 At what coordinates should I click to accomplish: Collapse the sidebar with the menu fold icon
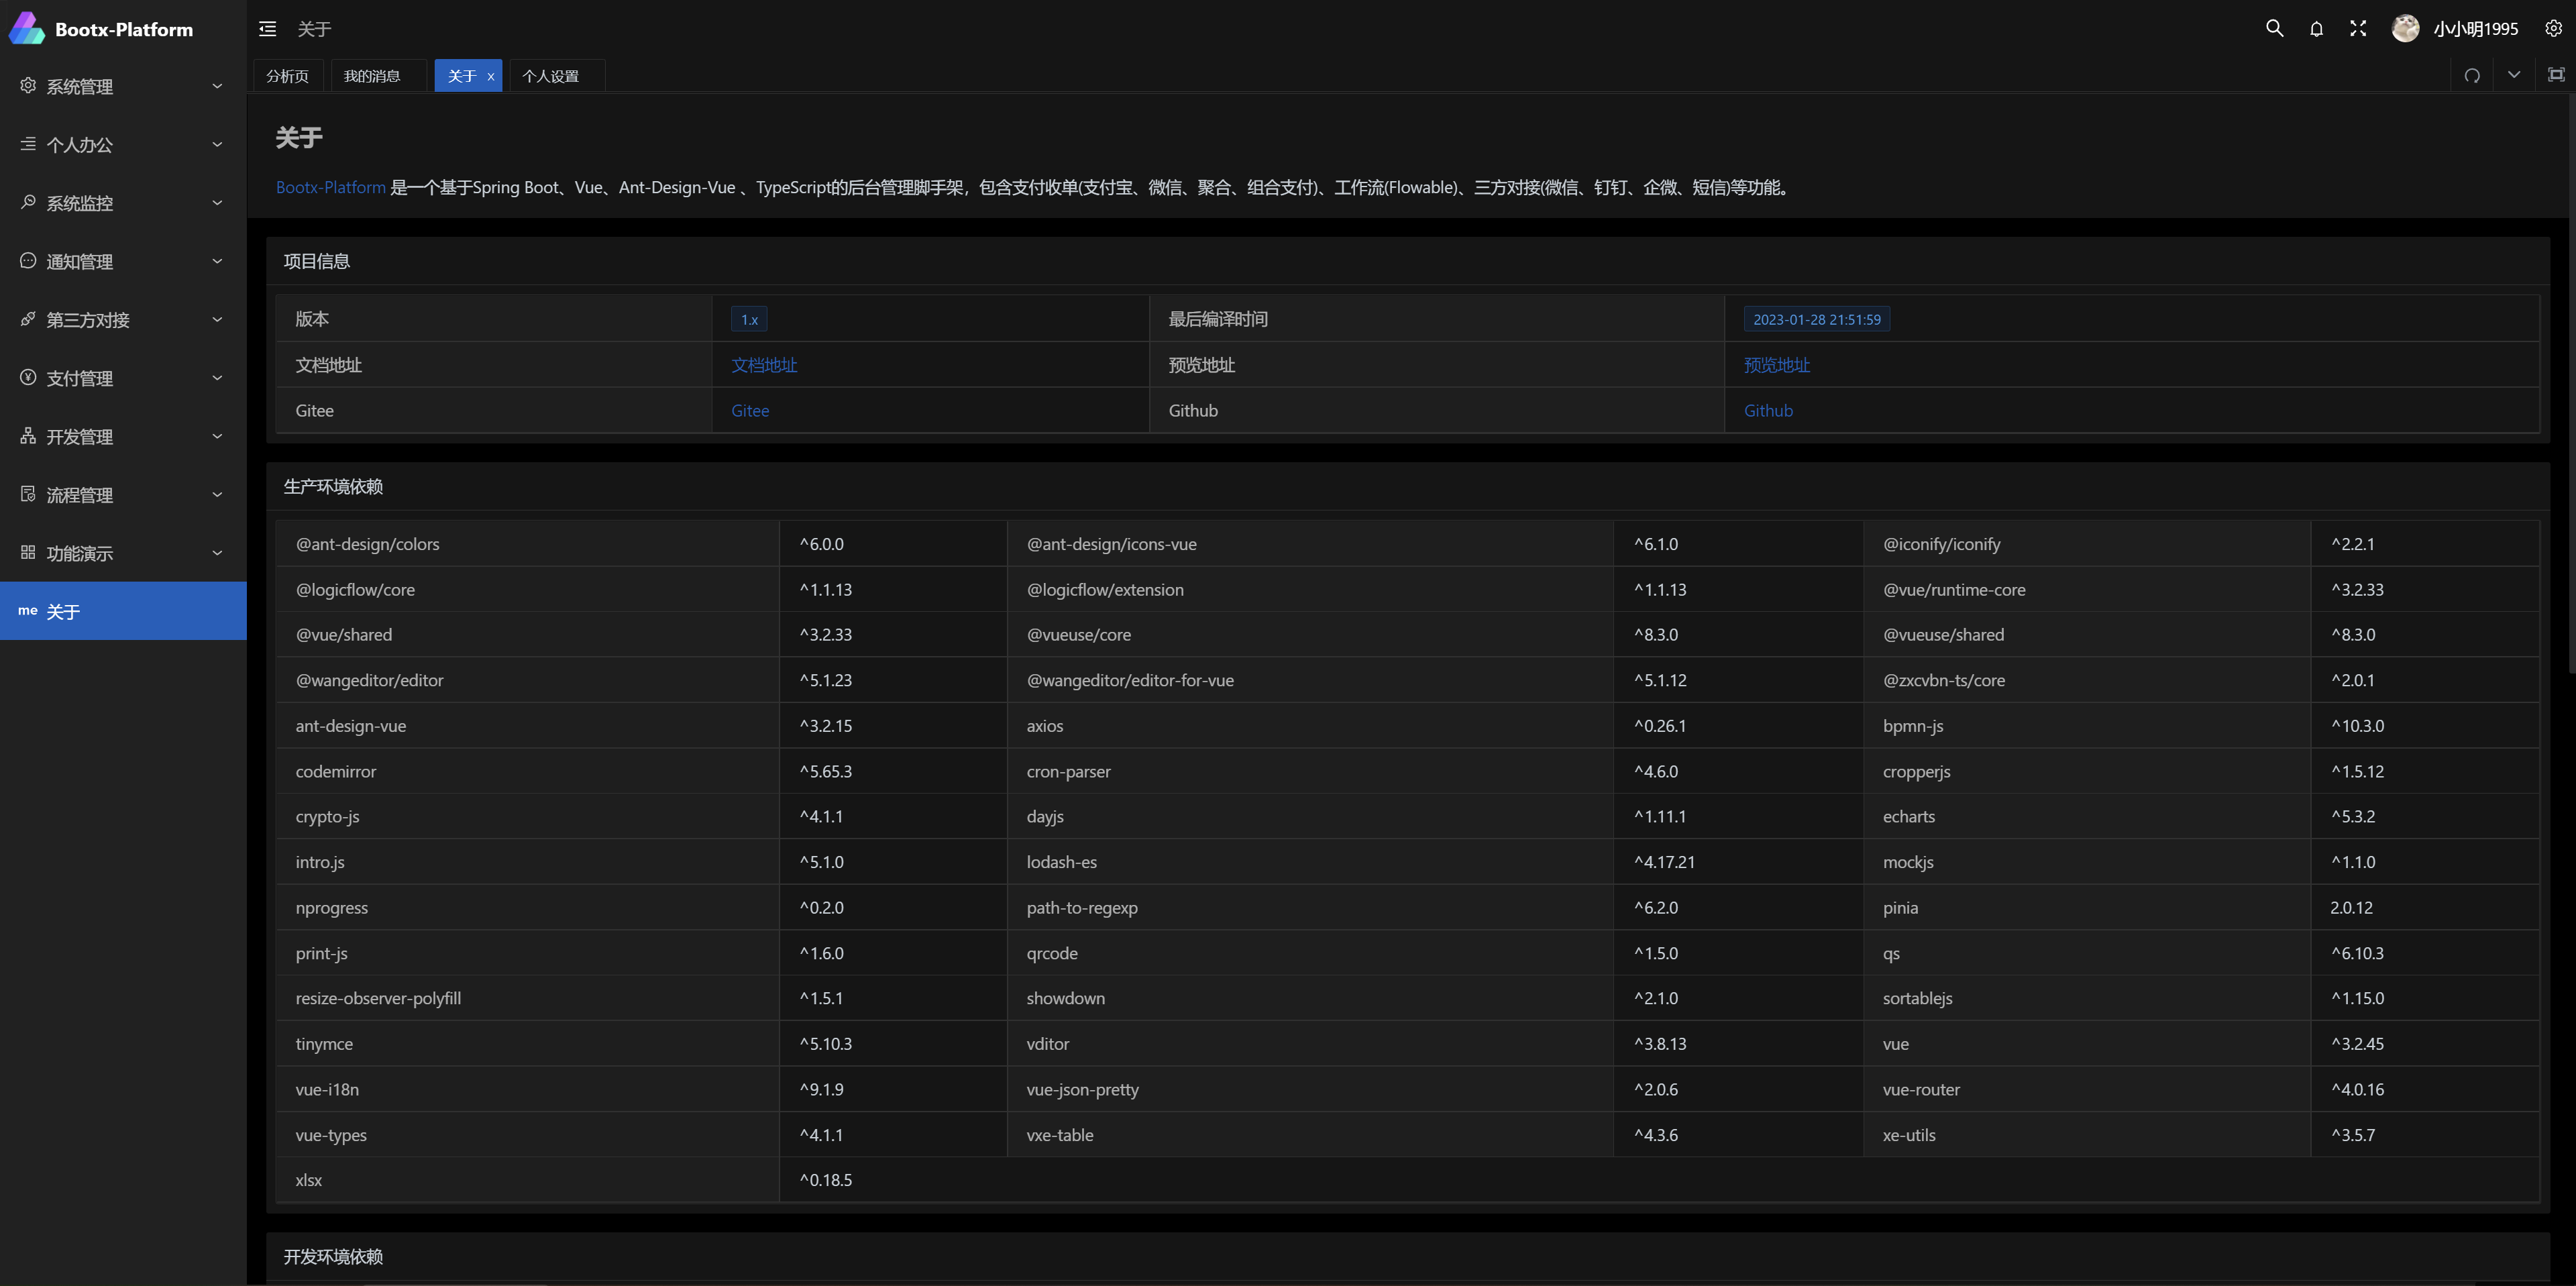267,29
